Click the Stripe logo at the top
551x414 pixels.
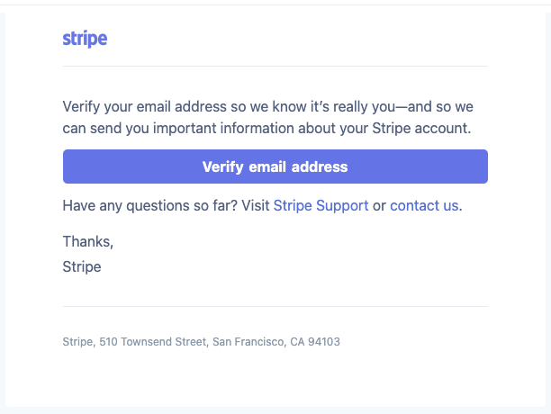[x=85, y=39]
